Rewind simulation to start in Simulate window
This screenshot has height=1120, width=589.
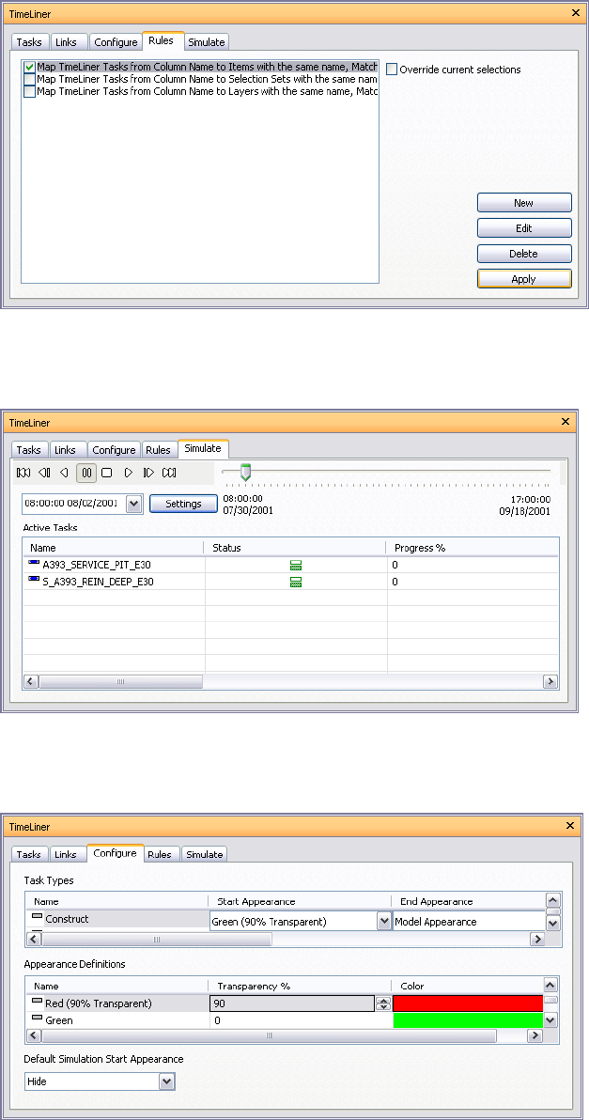click(23, 472)
